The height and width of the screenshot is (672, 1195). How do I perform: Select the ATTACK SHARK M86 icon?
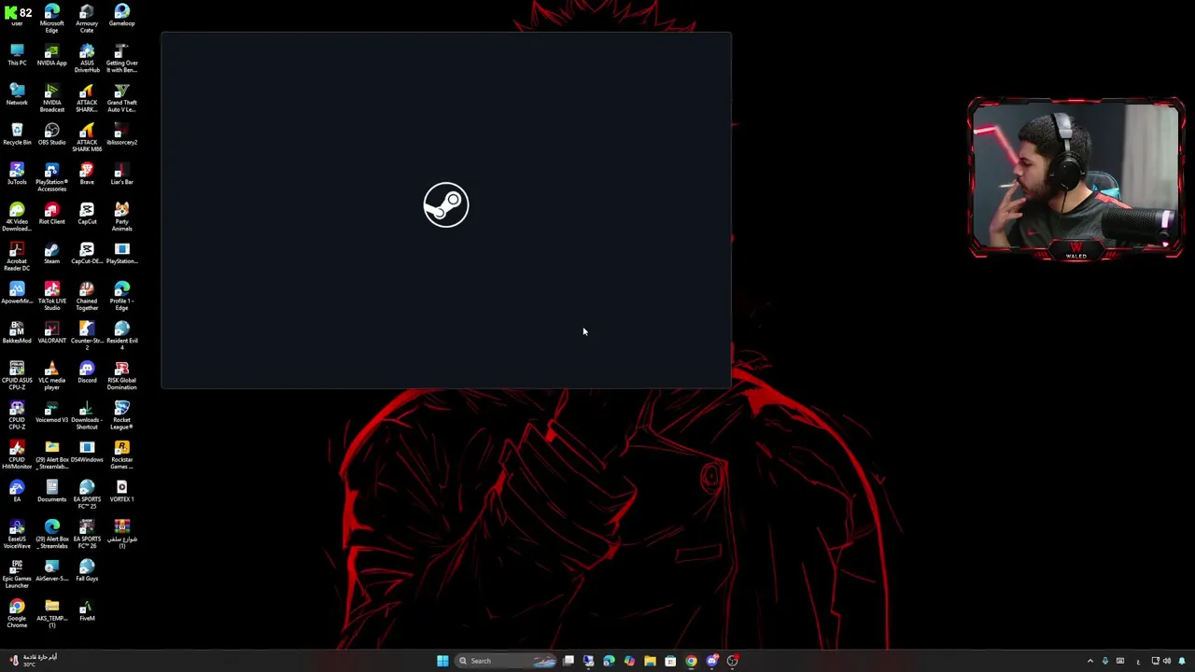point(87,138)
